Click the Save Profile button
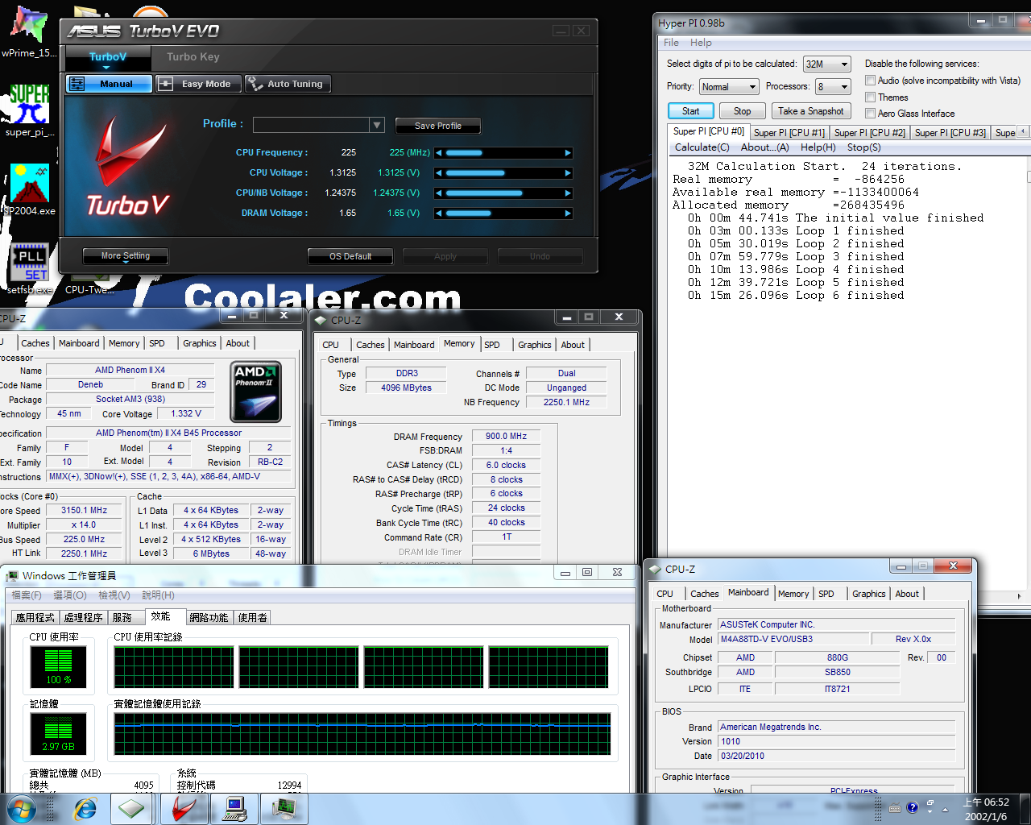Screen dimensions: 1031x825 pyautogui.click(x=438, y=126)
